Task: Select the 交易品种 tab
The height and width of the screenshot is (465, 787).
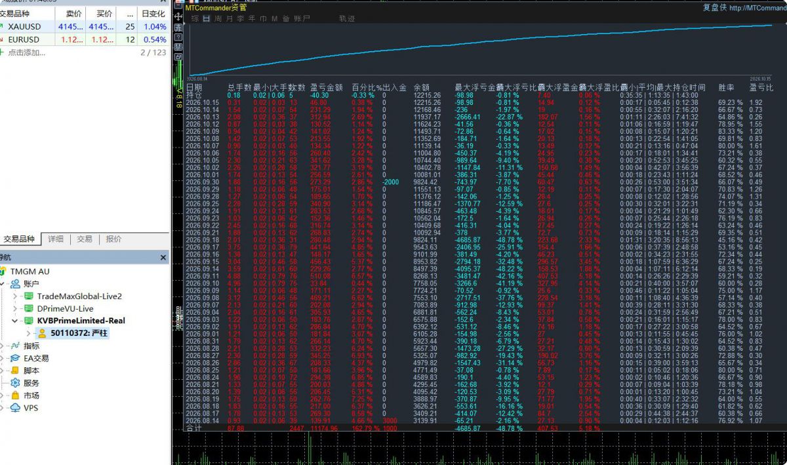Action: (20, 239)
